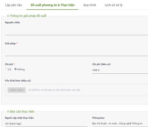Click the Không radio label text
The image size is (148, 127).
(x=21, y=70)
